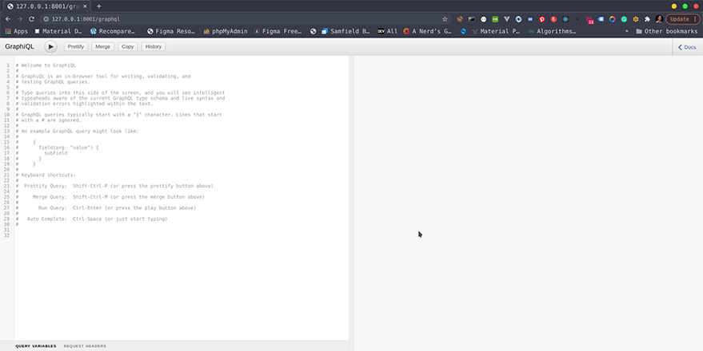
Task: Open the Recompare... WordPress bookmark
Action: 113,31
